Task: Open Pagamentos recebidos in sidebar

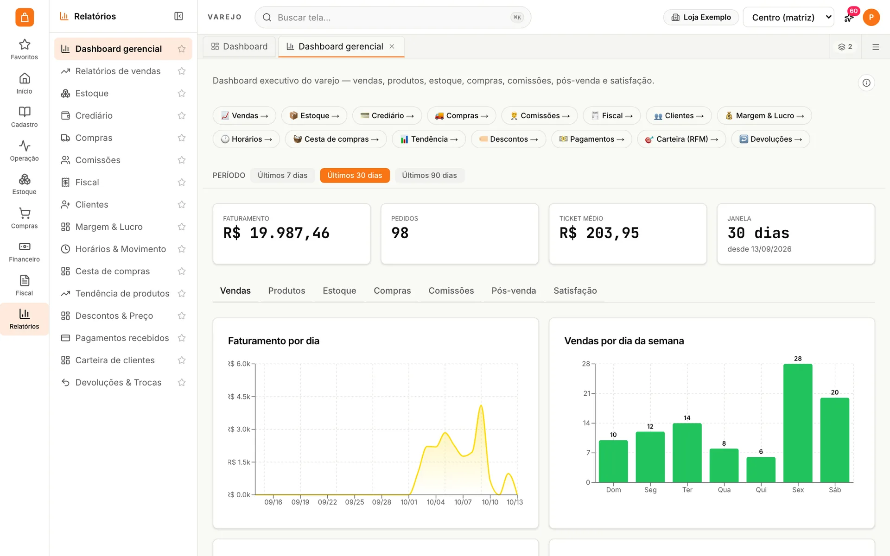Action: 123,338
